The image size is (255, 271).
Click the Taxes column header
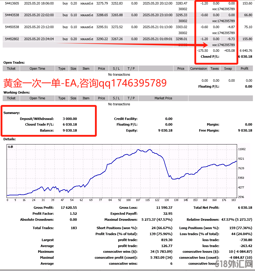click(214, 68)
